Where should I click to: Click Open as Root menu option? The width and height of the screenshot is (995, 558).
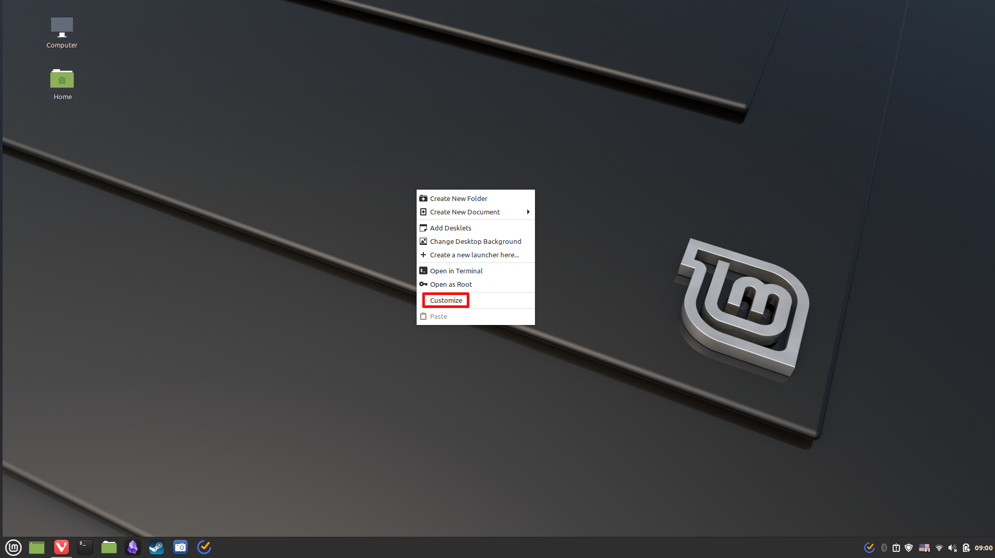click(x=451, y=284)
